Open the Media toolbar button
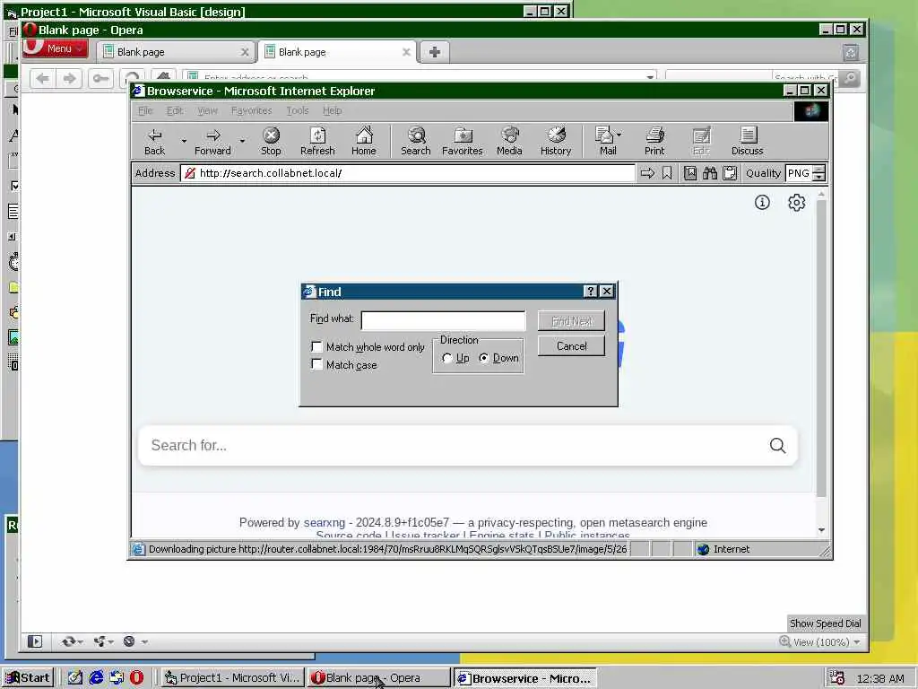This screenshot has height=689, width=918. pyautogui.click(x=509, y=142)
